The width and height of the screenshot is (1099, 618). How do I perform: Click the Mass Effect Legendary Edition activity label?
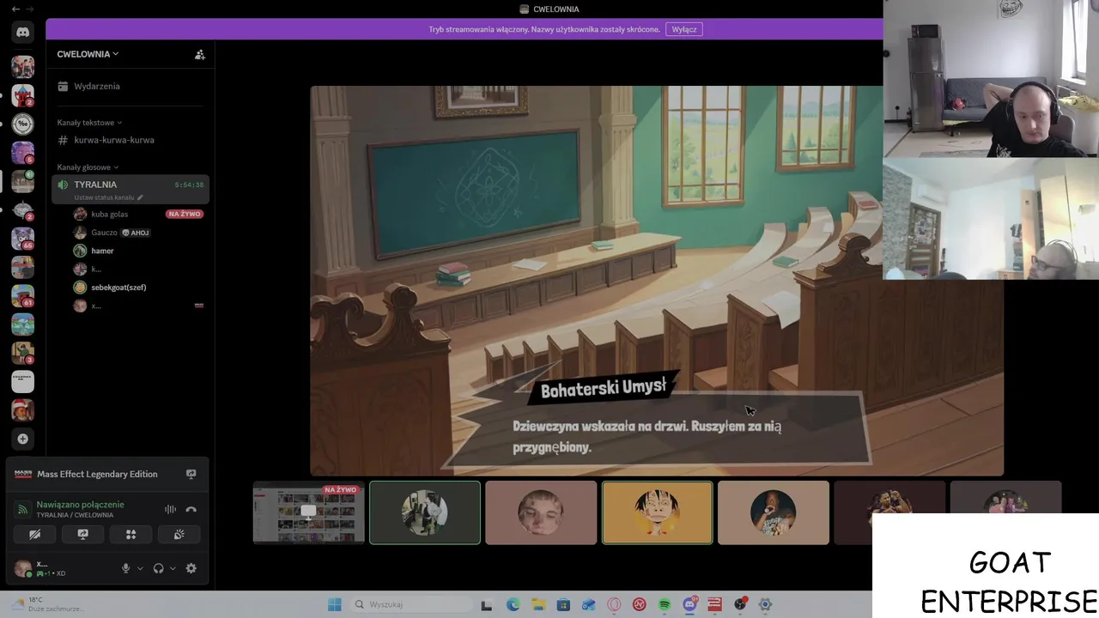97,474
